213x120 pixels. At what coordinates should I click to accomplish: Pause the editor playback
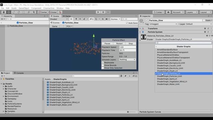tap(103, 12)
